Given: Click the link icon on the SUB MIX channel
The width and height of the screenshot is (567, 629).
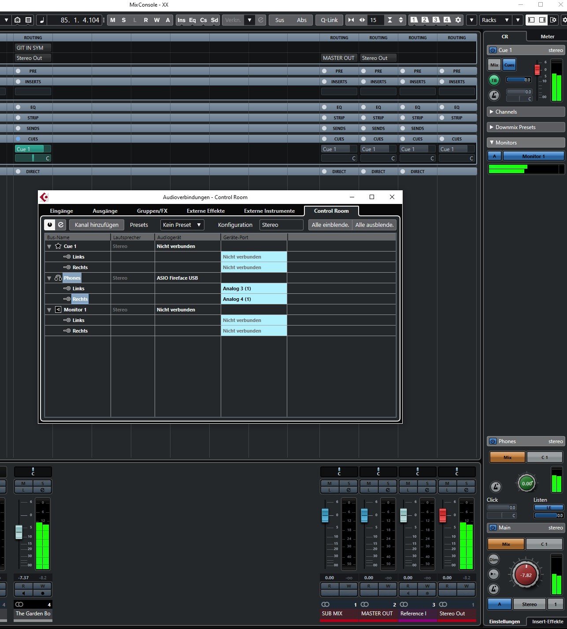Looking at the screenshot, I should (326, 604).
